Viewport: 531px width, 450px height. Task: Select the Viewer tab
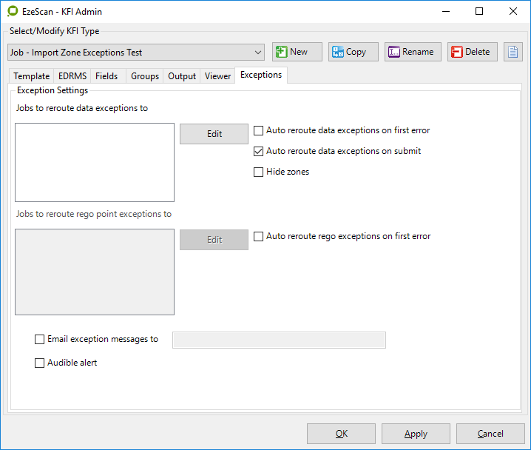pos(218,76)
